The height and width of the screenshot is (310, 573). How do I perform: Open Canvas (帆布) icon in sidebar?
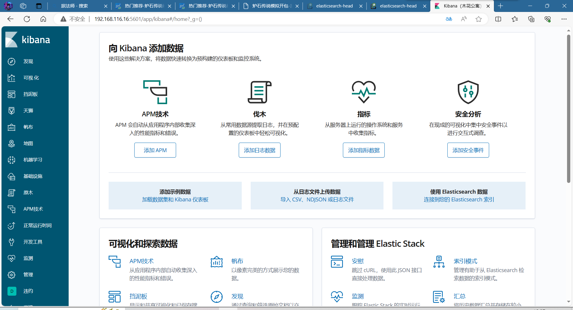[x=11, y=127]
